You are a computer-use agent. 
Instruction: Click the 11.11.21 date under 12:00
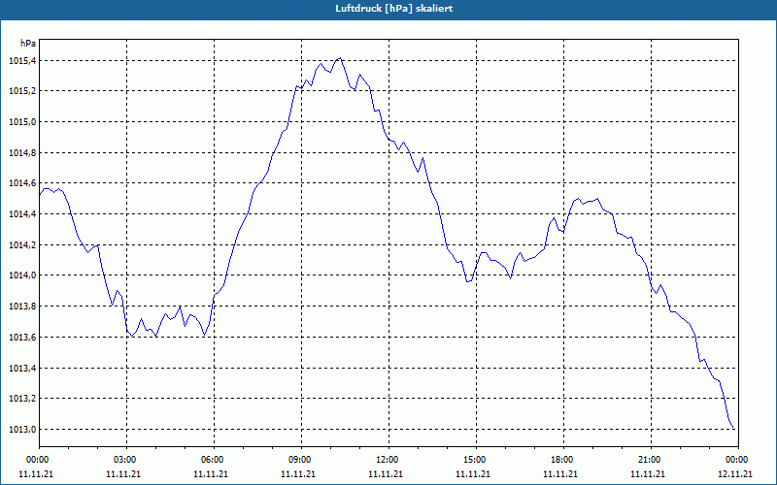386,473
